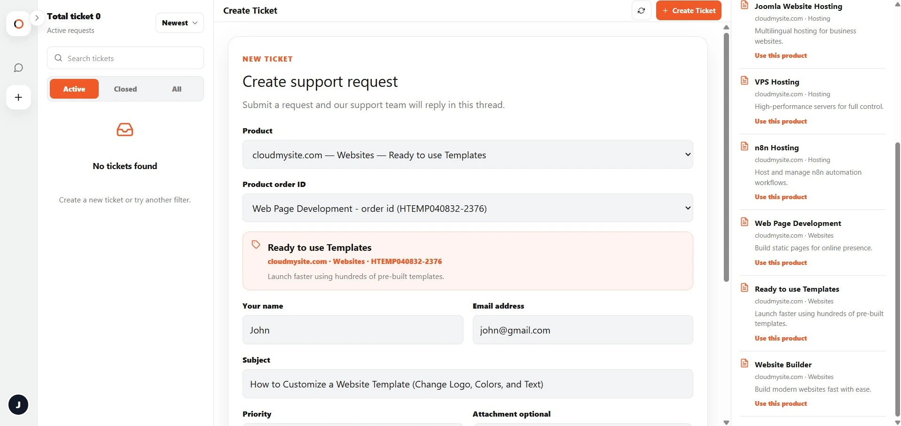Use this product under Website Builder
Image resolution: width=901 pixels, height=426 pixels.
[x=781, y=403]
